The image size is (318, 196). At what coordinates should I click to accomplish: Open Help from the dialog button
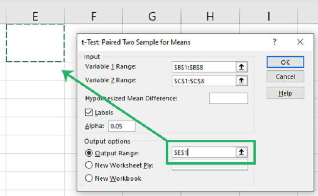click(285, 93)
